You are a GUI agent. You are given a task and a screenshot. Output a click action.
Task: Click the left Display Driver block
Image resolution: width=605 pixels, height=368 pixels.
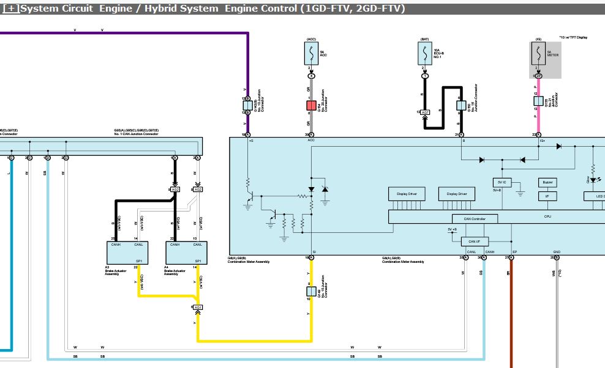click(x=407, y=194)
